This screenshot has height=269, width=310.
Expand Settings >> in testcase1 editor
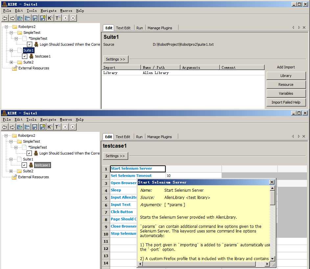click(x=115, y=156)
